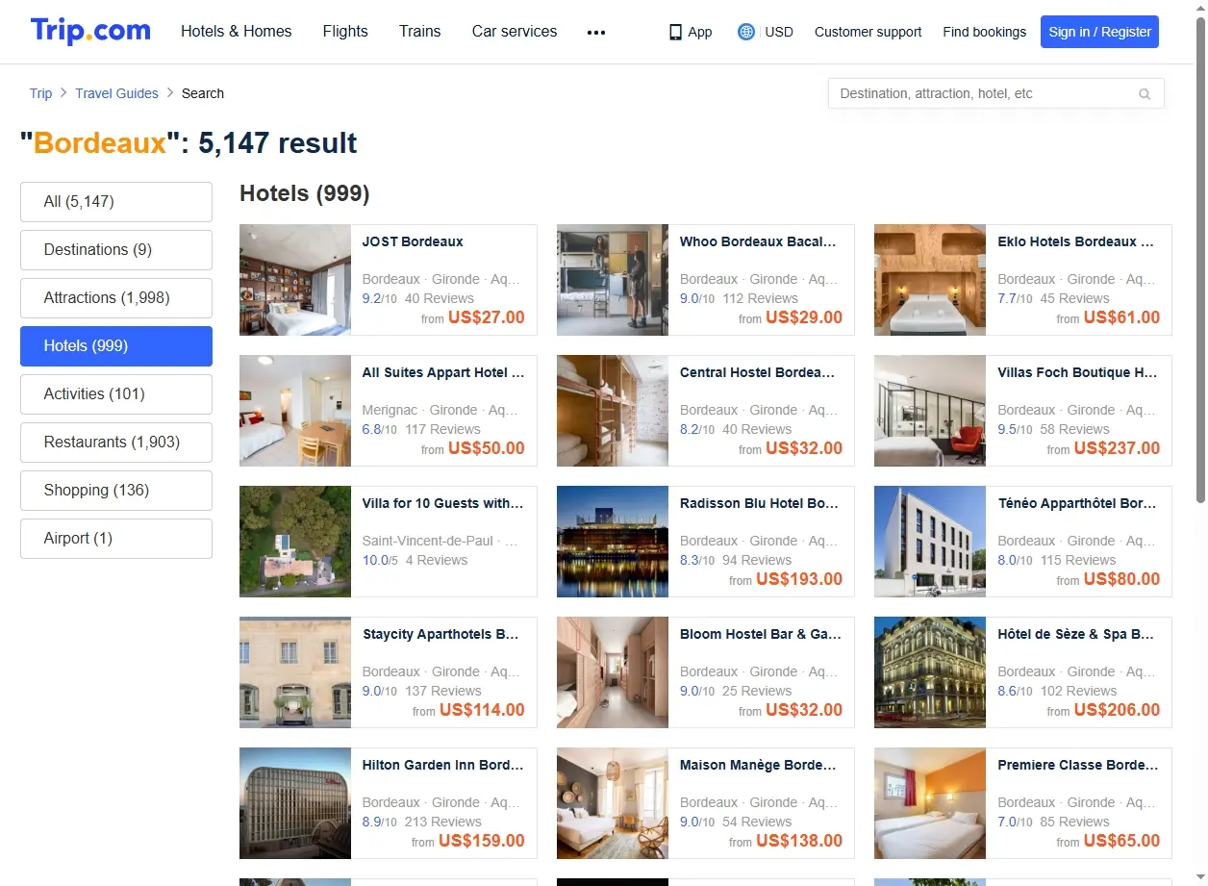The width and height of the screenshot is (1208, 886).
Task: Open JOST Bordeaux hotel photo
Action: click(295, 280)
